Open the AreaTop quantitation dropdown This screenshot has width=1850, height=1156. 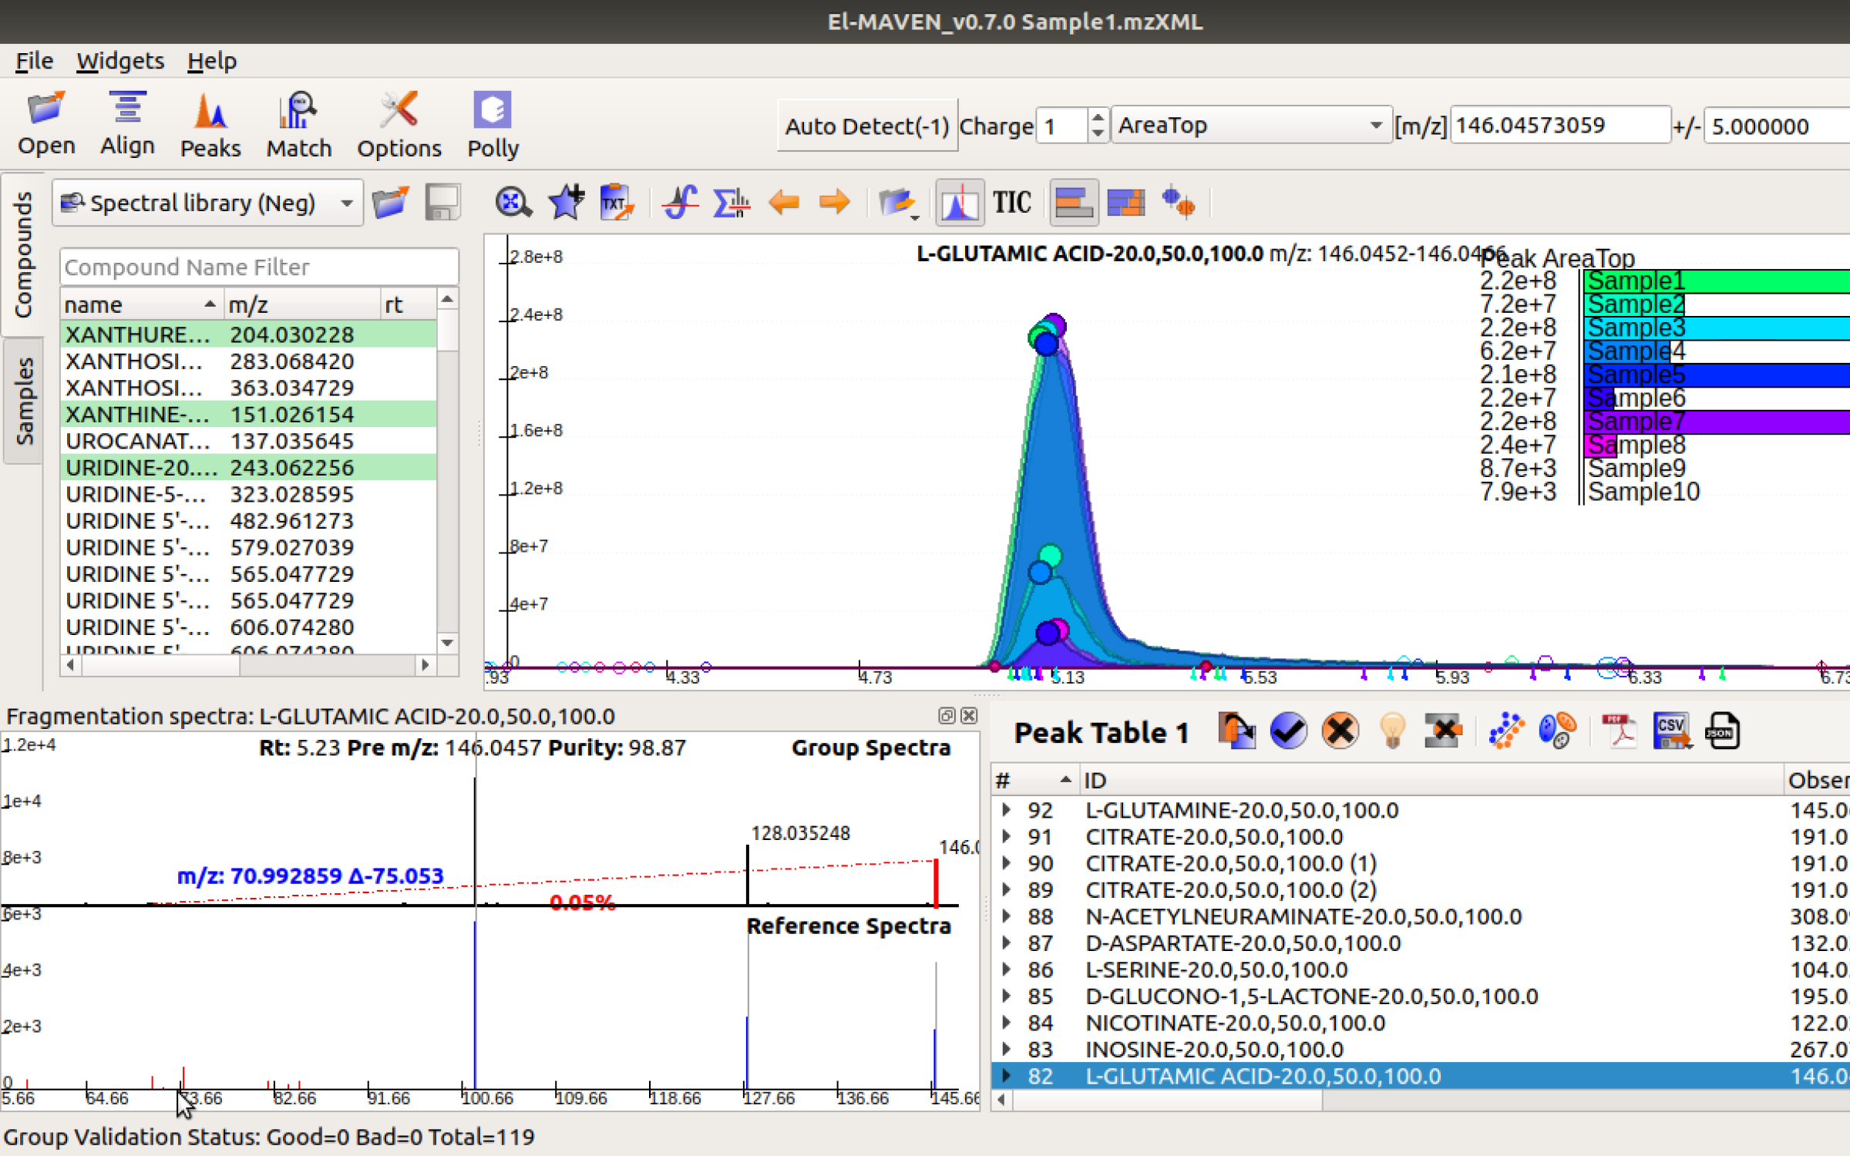[1250, 125]
